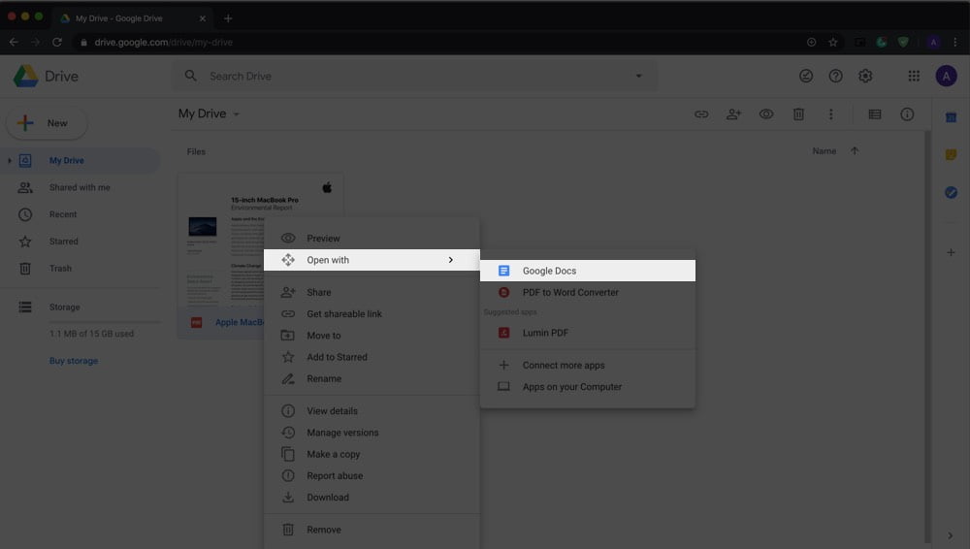Select Get shareable link option
The height and width of the screenshot is (549, 970).
tap(372, 314)
